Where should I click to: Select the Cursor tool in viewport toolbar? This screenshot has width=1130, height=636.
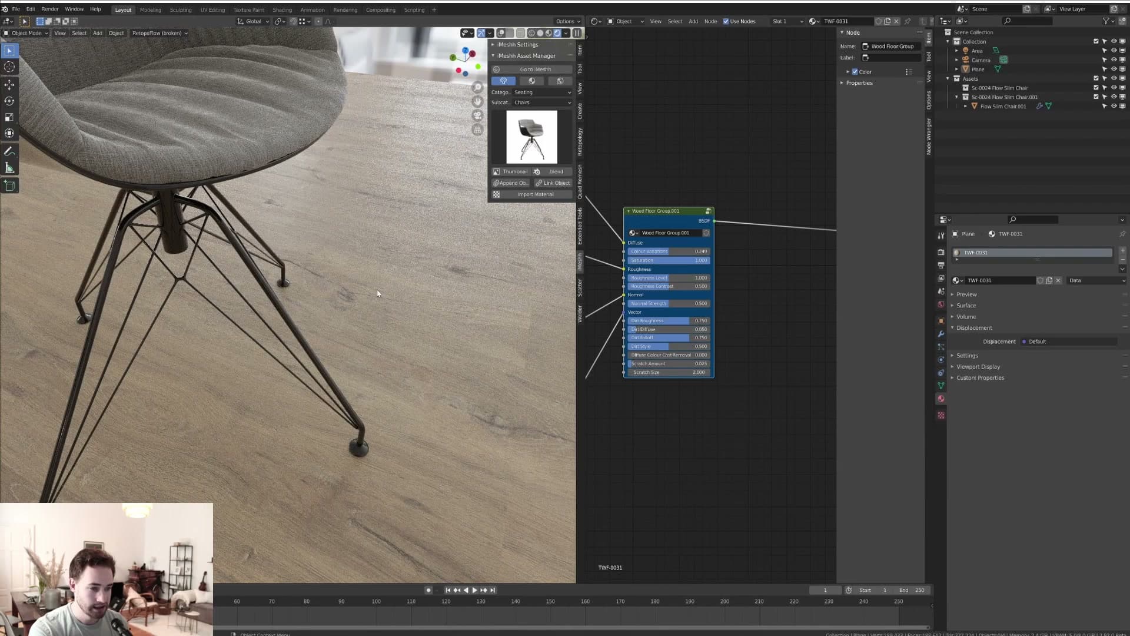point(9,67)
